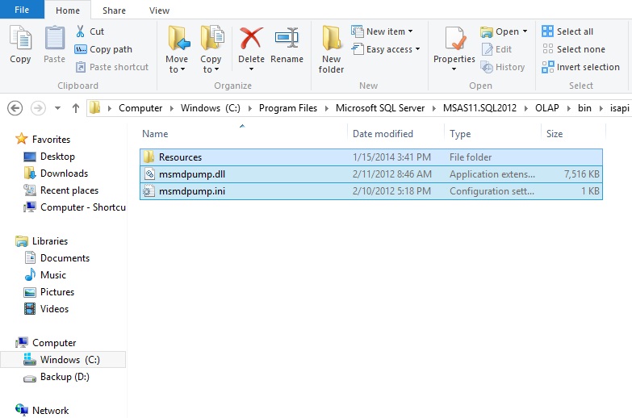The image size is (632, 418).
Task: Cut the selected files with scissors icon
Action: pyautogui.click(x=90, y=31)
